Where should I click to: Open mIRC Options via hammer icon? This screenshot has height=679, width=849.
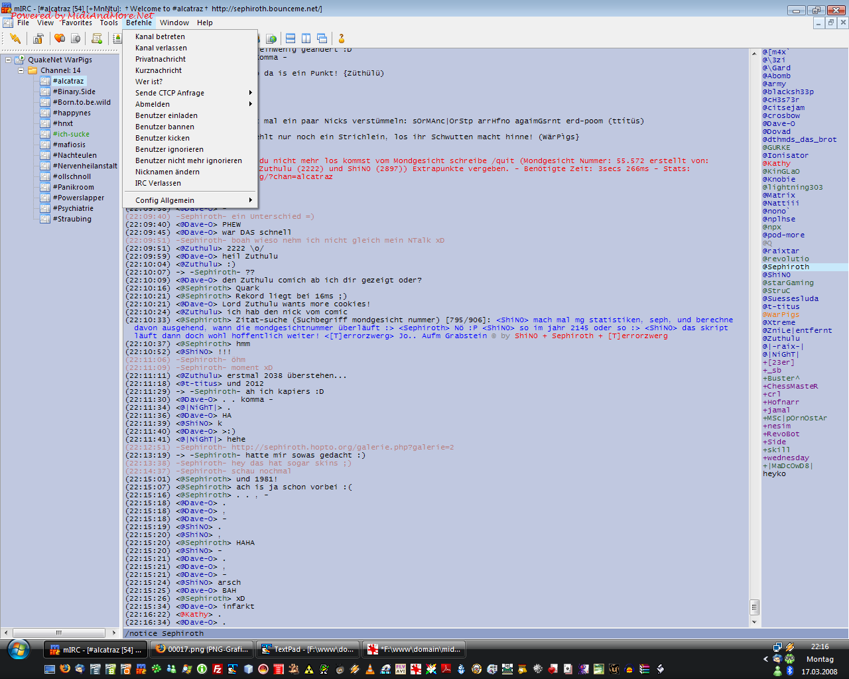(x=38, y=38)
